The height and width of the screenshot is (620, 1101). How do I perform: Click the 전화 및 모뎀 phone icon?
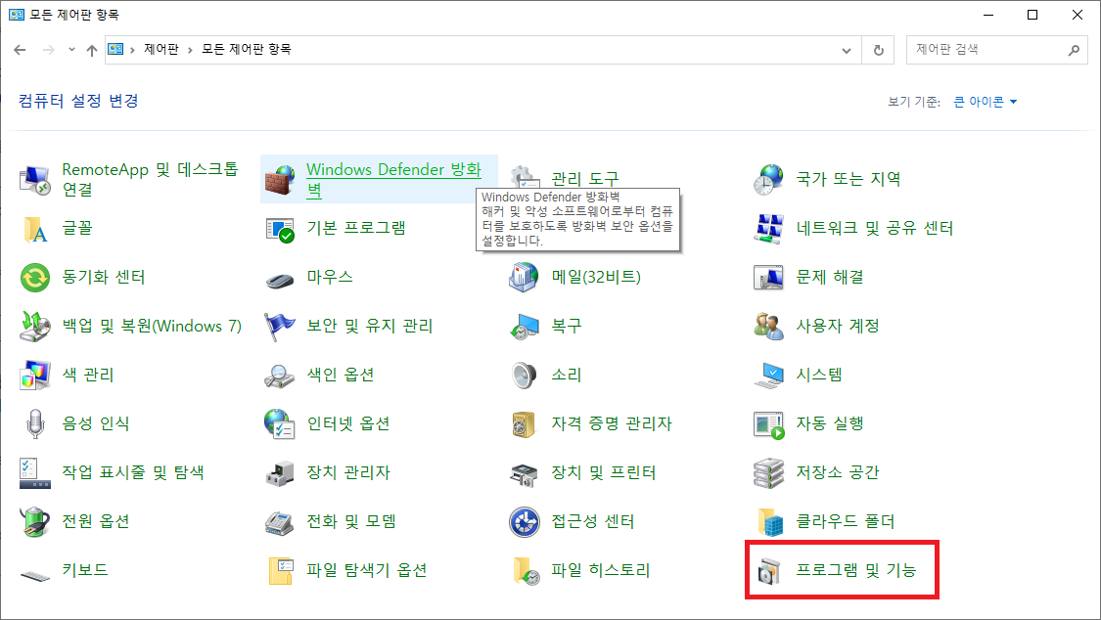pyautogui.click(x=280, y=522)
